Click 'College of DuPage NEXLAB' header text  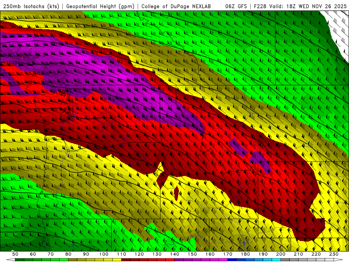tap(176, 6)
